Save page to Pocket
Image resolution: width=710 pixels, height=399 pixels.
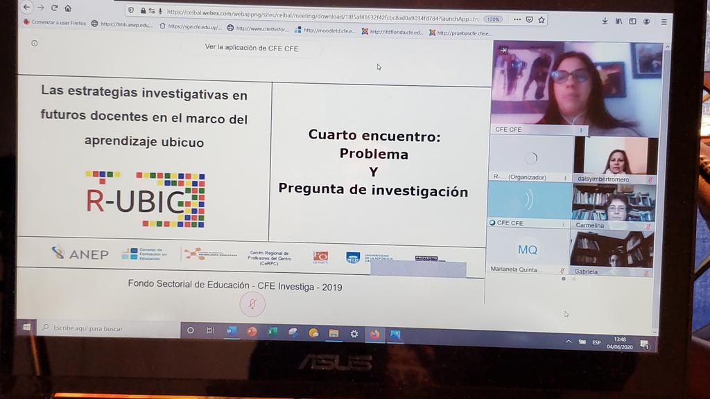coord(529,19)
